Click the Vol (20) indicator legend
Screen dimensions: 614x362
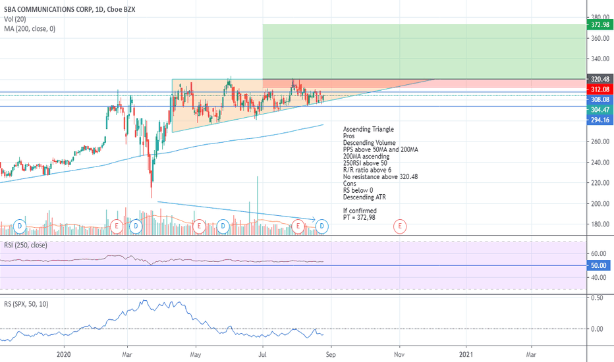(x=15, y=19)
